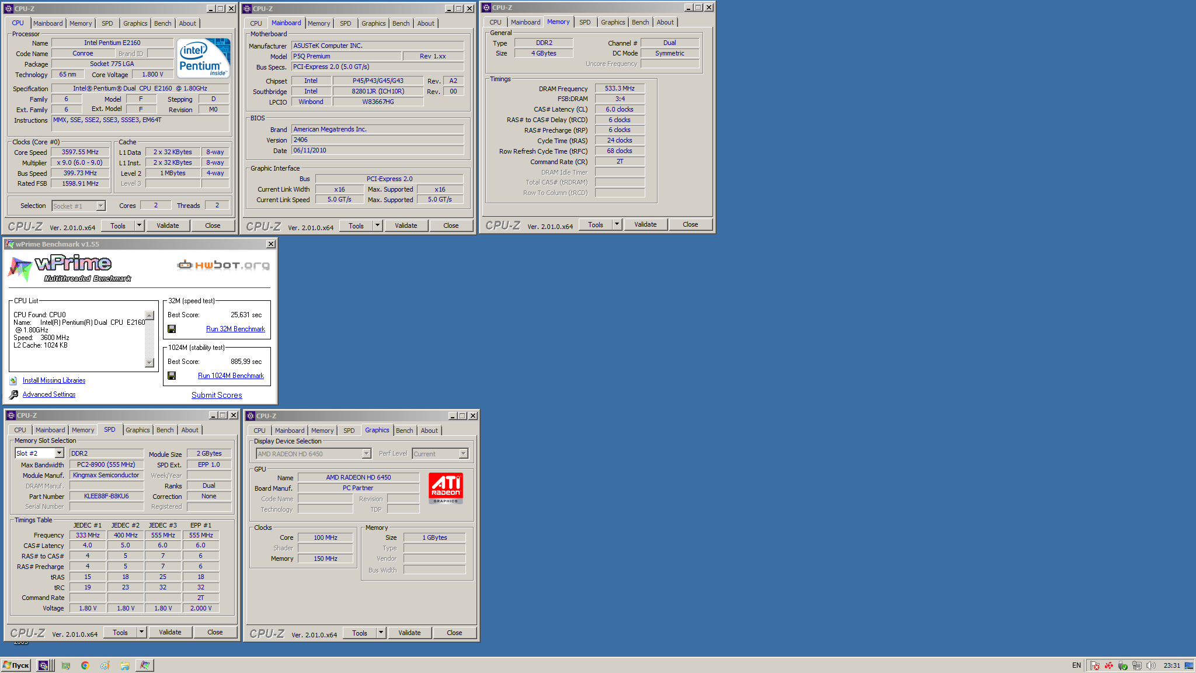This screenshot has width=1196, height=673.
Task: Switch to Bench tab in CPU window
Action: pos(162,23)
